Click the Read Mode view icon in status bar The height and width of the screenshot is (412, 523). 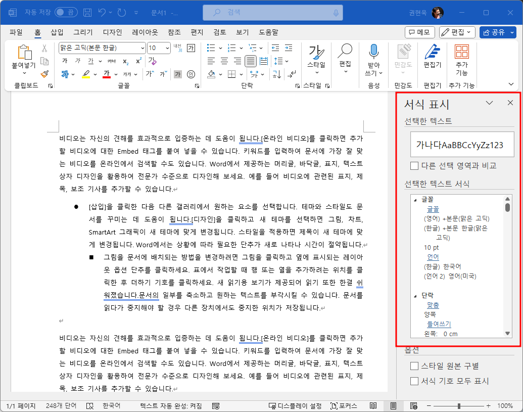[x=373, y=405]
